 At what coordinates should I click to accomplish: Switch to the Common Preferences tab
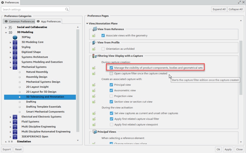[19, 22]
